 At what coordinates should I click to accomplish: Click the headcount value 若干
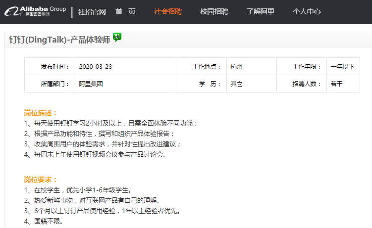[336, 84]
